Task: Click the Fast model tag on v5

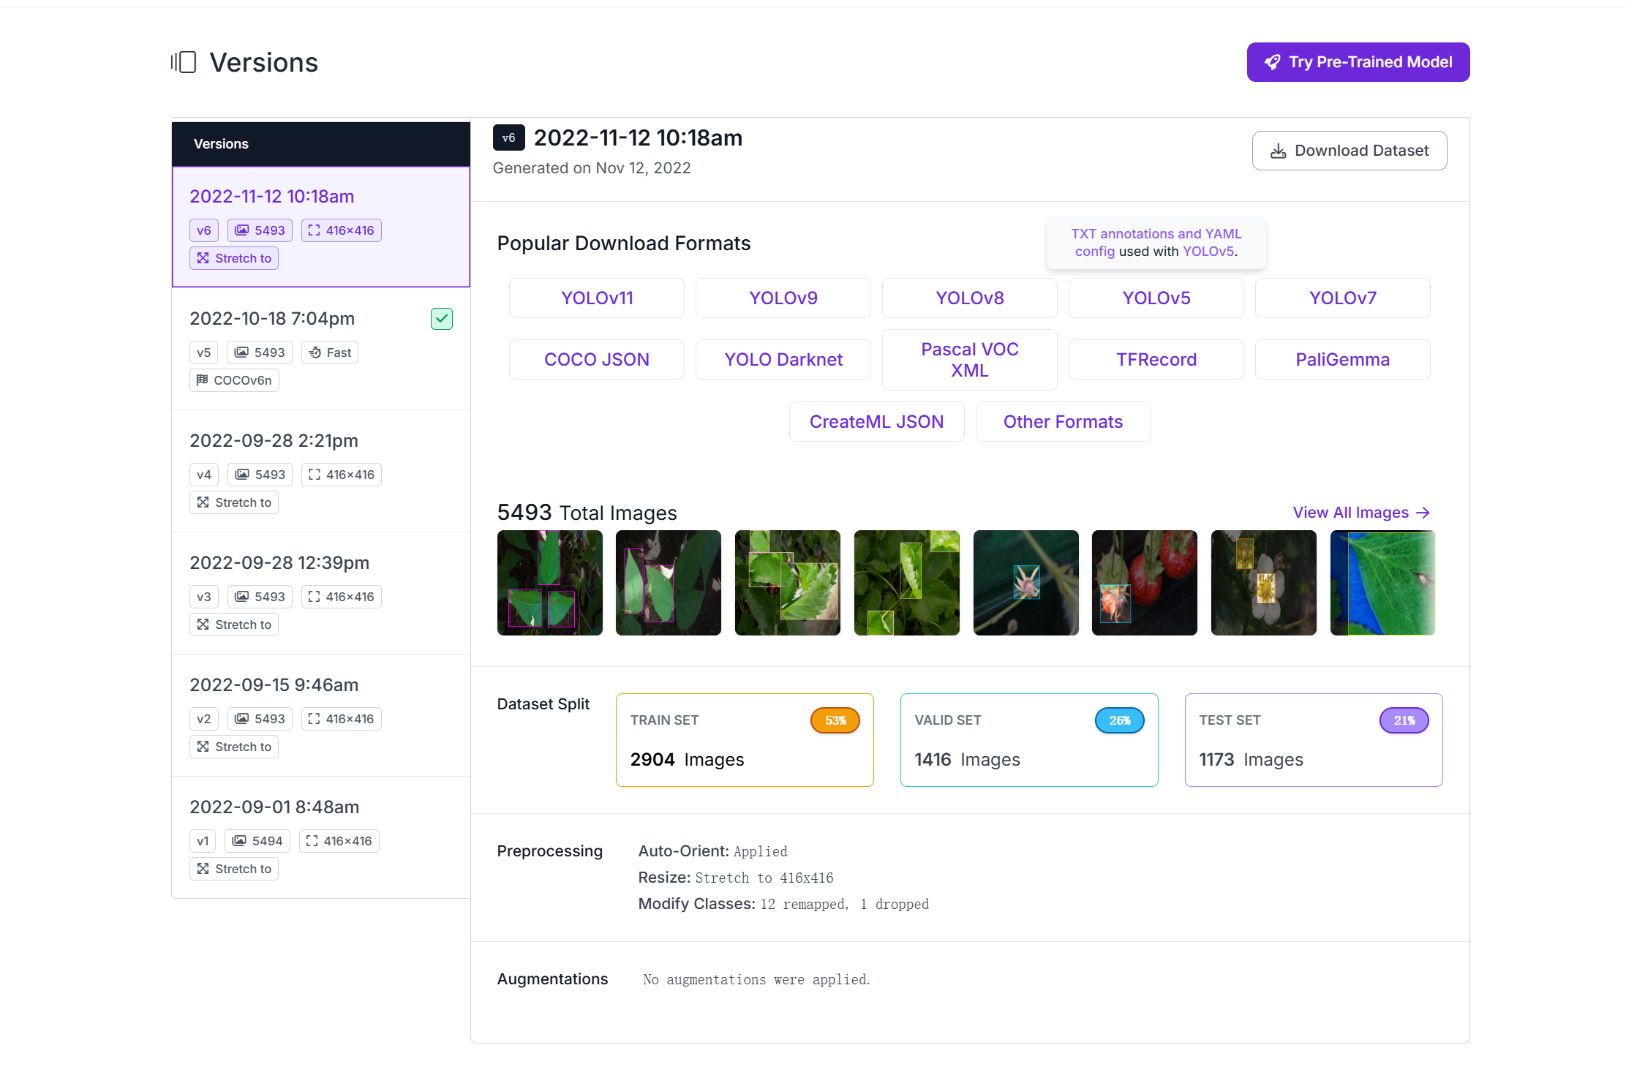Action: click(x=330, y=352)
